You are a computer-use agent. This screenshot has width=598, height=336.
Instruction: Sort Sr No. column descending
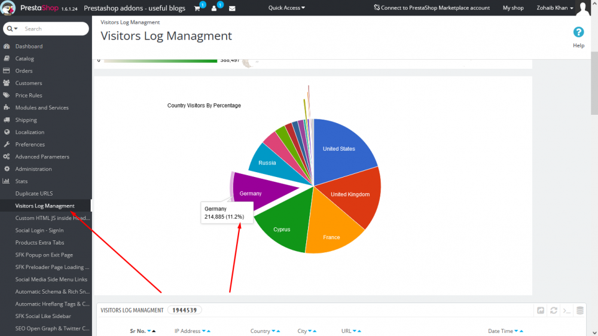point(149,331)
